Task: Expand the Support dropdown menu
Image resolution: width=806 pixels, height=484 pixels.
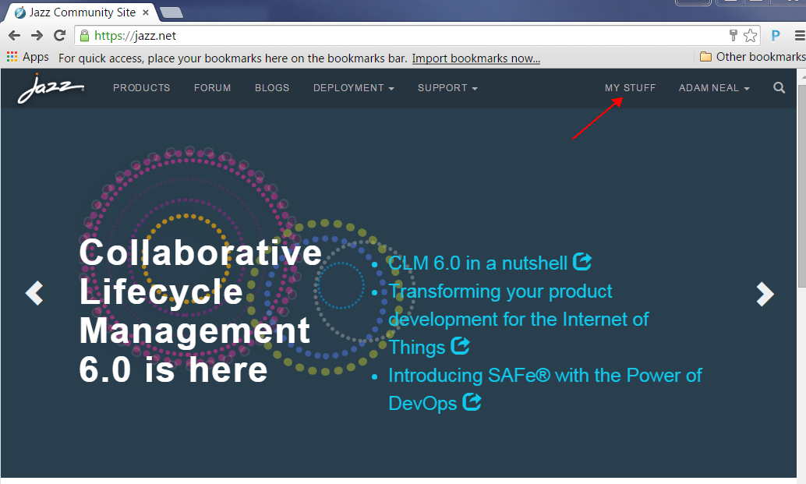Action: 447,88
